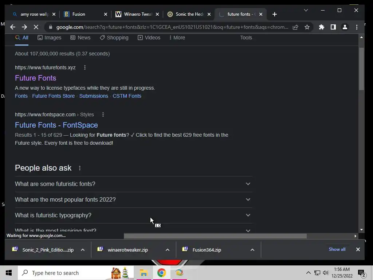Bookmark this page with the star icon
The width and height of the screenshot is (373, 280).
coord(307,27)
